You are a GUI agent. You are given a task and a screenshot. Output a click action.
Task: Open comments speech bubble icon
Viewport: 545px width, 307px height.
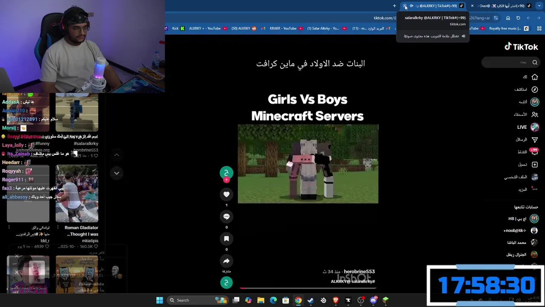point(227,217)
